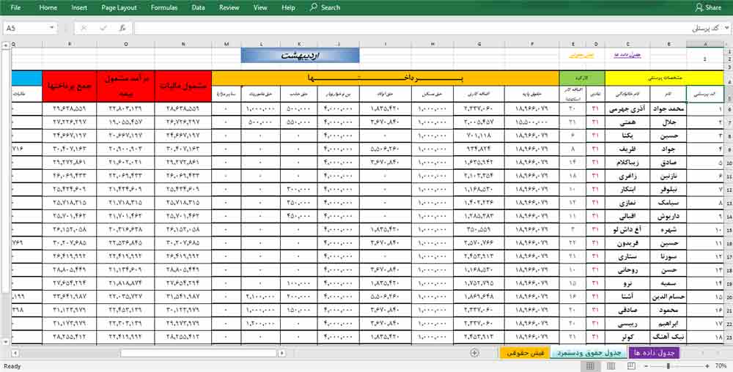Select the column A header

point(705,45)
